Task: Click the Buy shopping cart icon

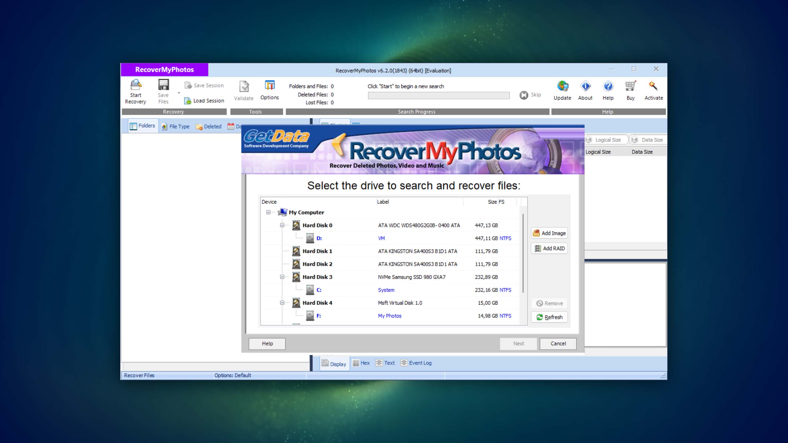Action: click(x=631, y=86)
